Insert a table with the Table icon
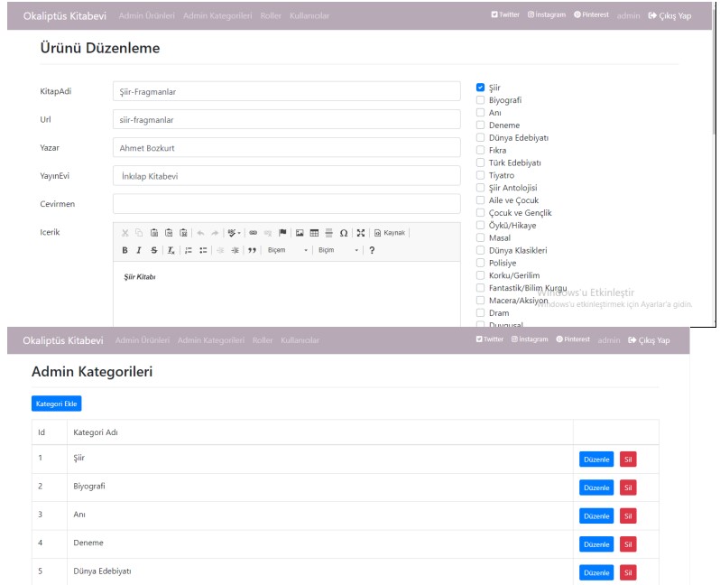Screen dimensions: 720x585 314,233
